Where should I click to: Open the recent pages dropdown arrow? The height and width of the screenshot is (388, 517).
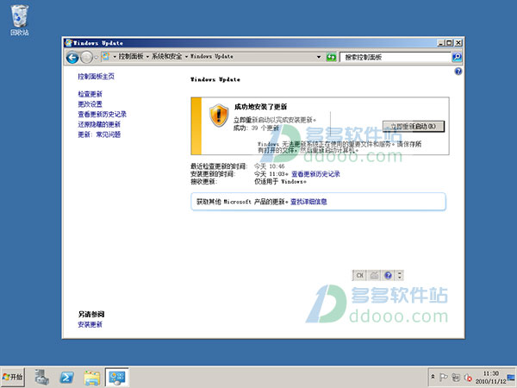point(96,58)
